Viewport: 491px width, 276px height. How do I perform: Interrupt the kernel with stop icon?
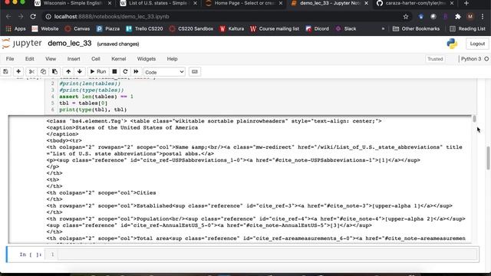coord(114,71)
